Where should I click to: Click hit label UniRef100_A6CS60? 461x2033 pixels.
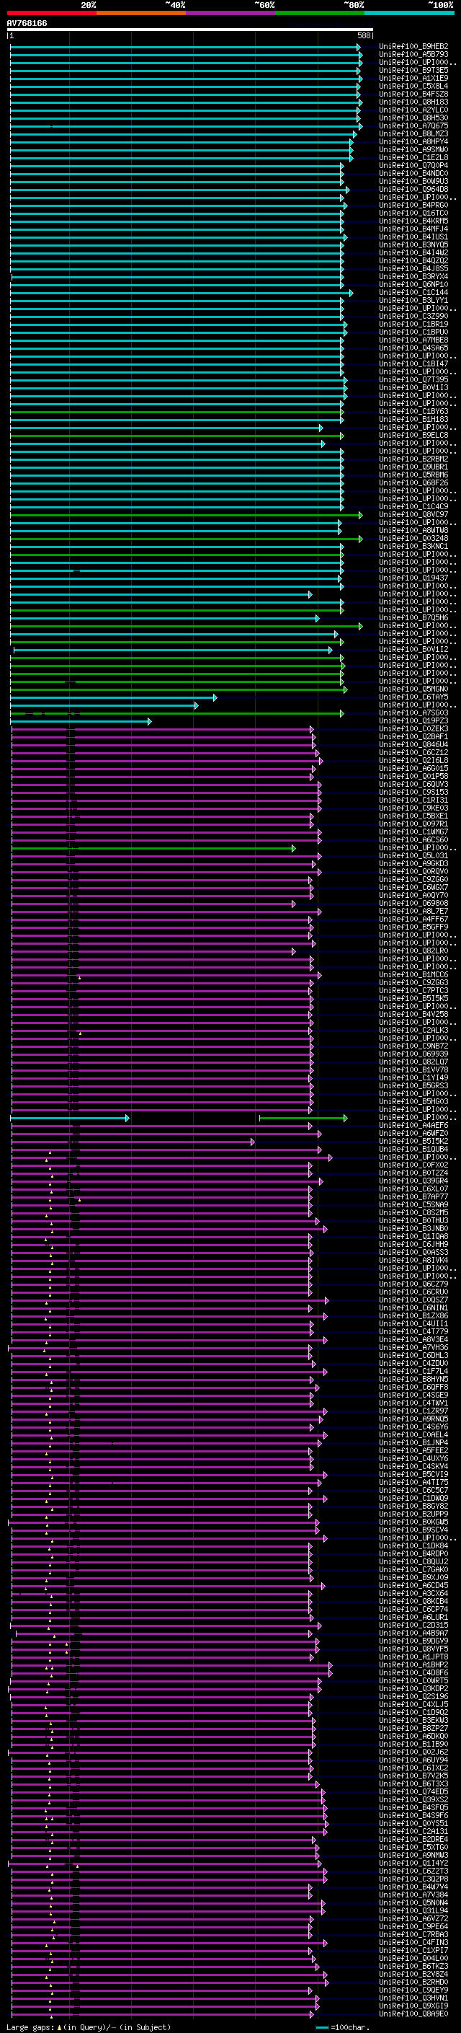point(413,839)
